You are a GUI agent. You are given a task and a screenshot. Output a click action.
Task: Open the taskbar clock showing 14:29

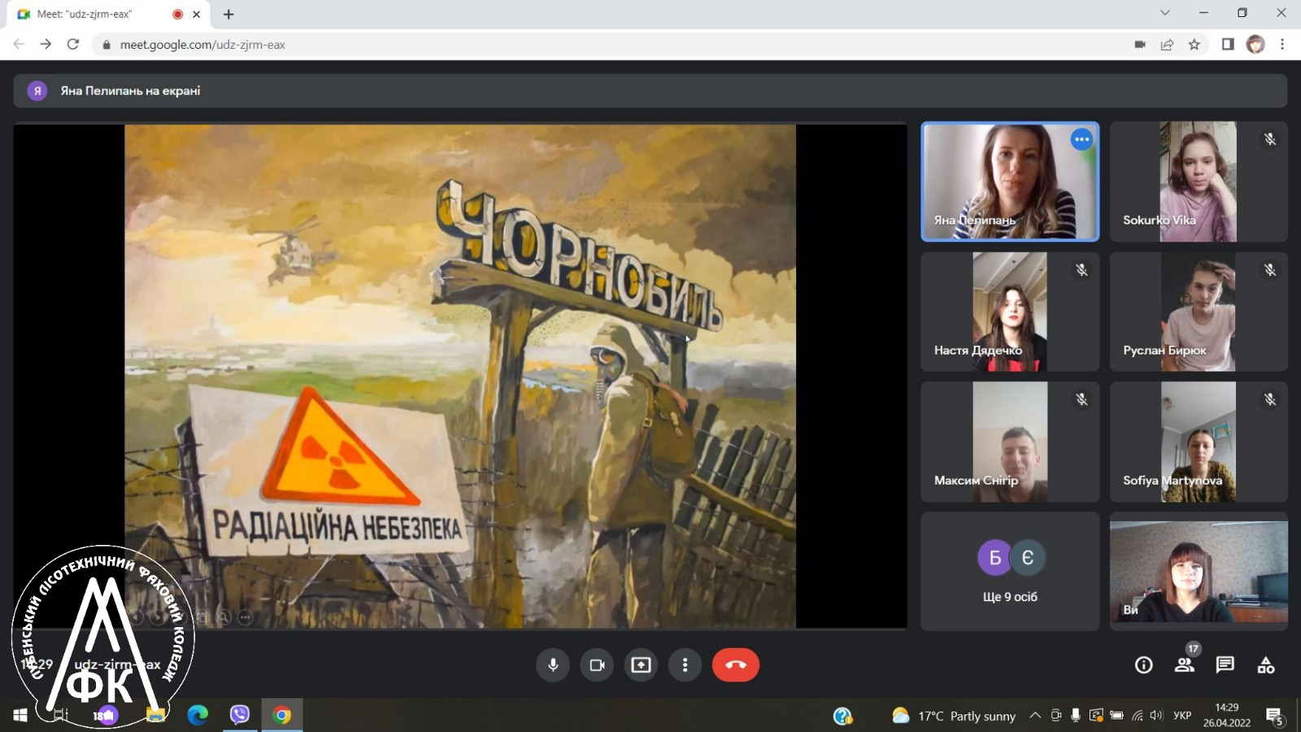coord(1227,715)
